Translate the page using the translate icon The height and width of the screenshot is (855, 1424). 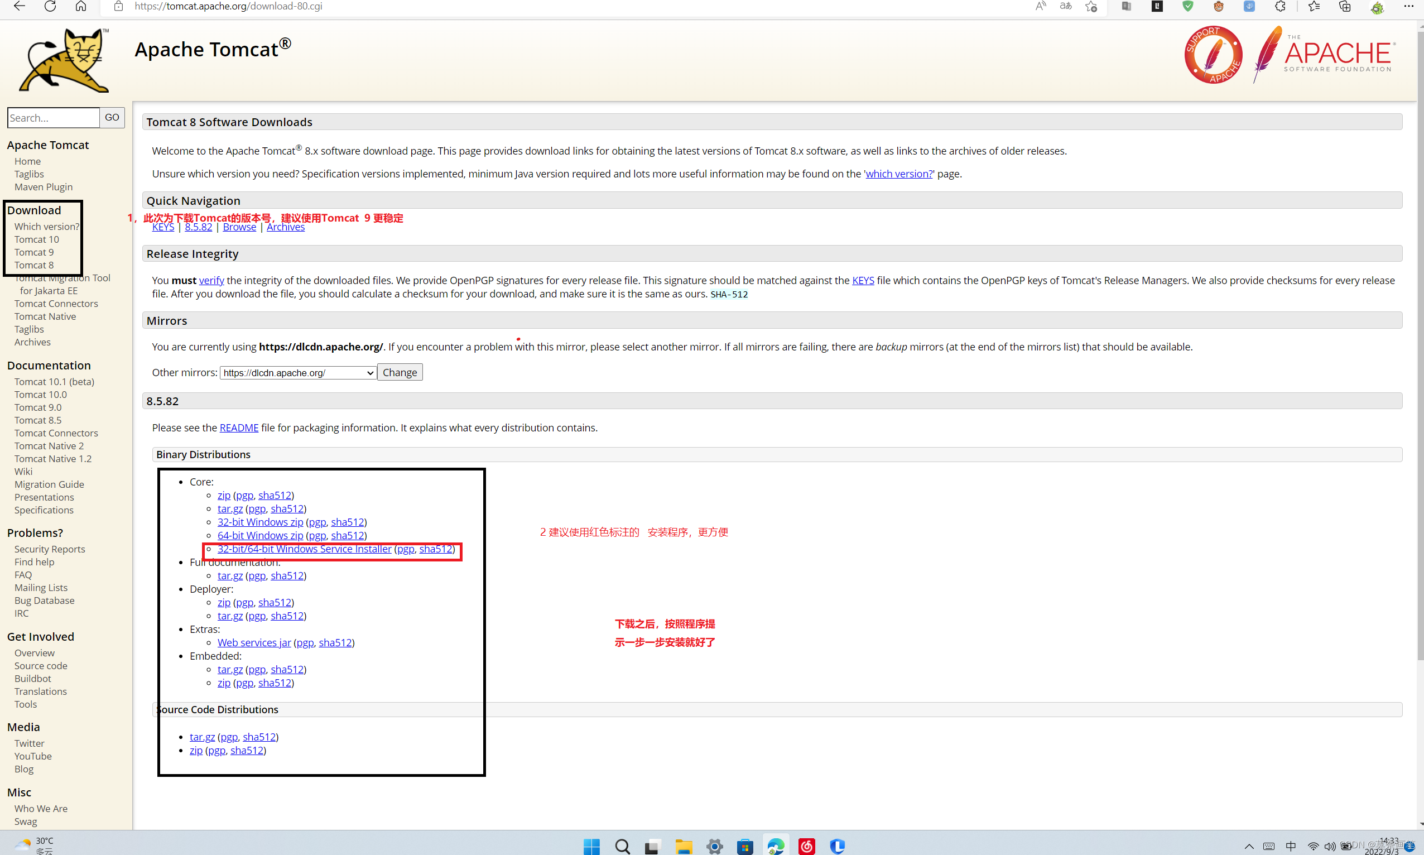pos(1066,6)
